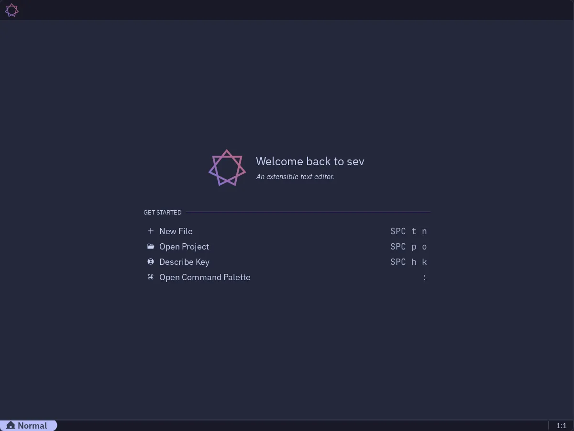The height and width of the screenshot is (431, 574).
Task: Click the Normal mode indicator pill
Action: coord(28,425)
